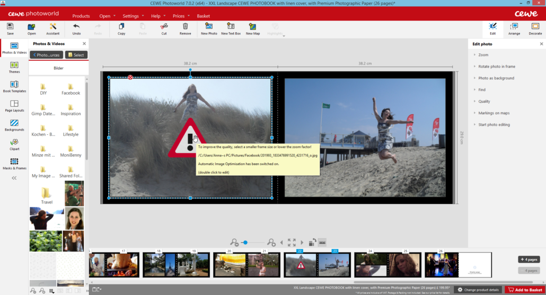
Task: Open the Travel folder
Action: [x=47, y=196]
